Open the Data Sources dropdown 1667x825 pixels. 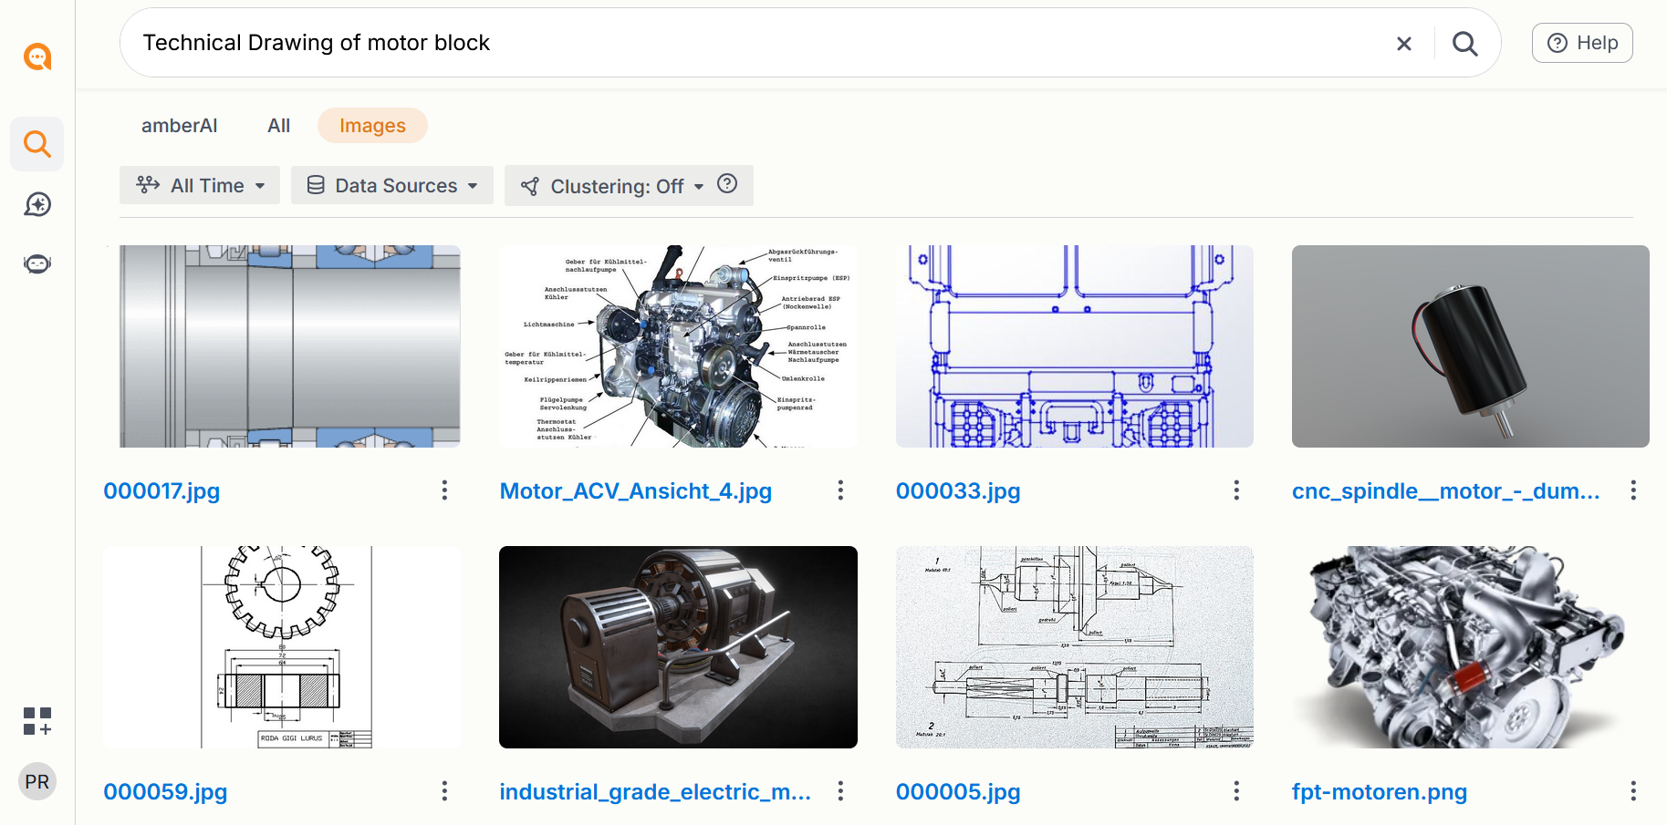click(x=392, y=185)
